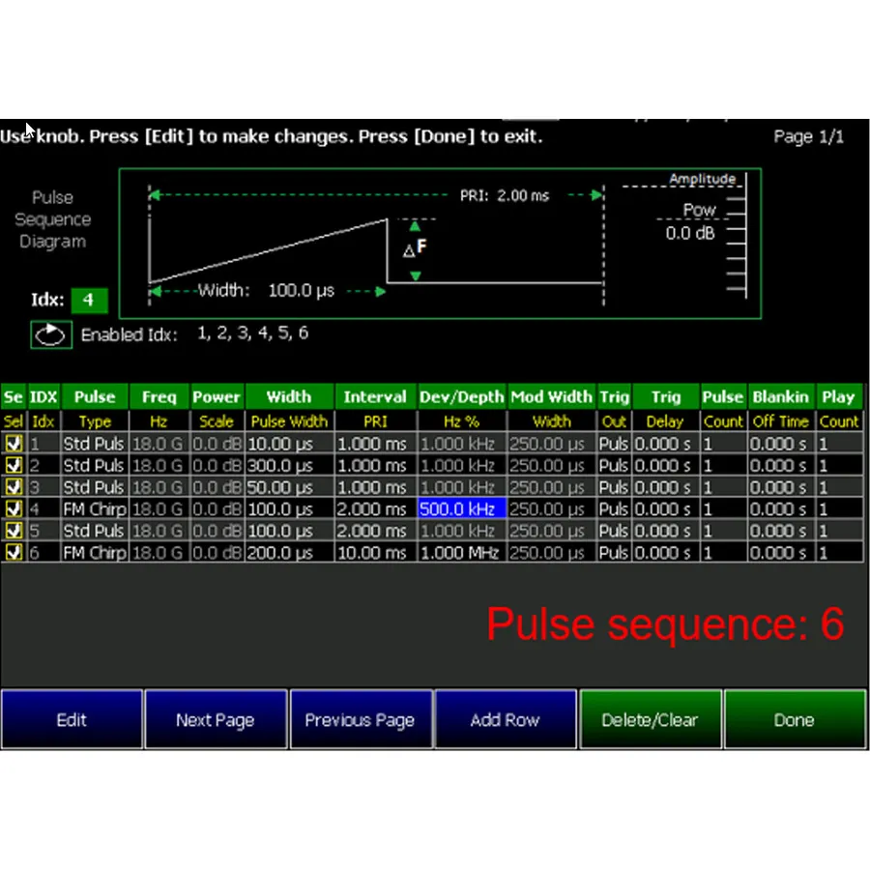Select the 10.00 ms PRI cell of row 6

tap(374, 552)
